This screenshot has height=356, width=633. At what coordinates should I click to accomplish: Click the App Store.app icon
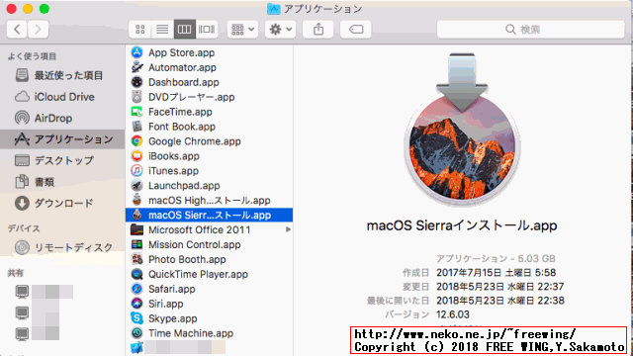[136, 52]
